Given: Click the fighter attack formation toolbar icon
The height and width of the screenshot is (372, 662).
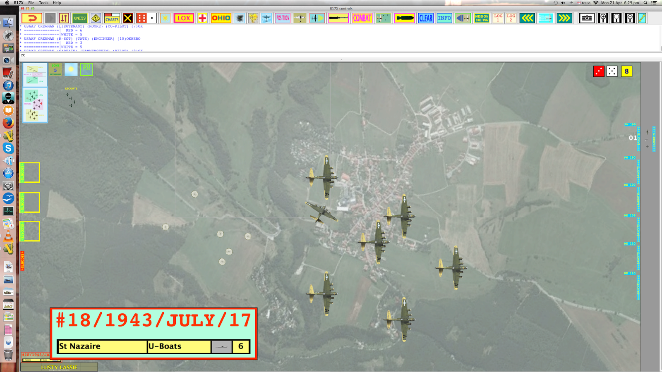Looking at the screenshot, I should click(384, 18).
